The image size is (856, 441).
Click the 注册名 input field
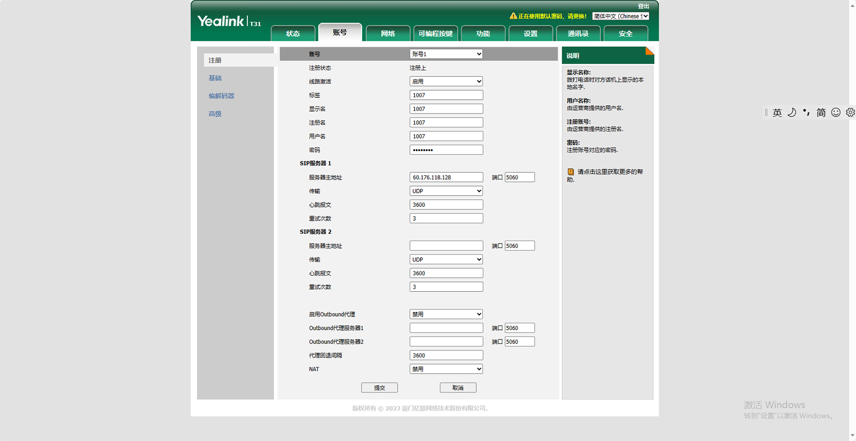[x=446, y=123]
